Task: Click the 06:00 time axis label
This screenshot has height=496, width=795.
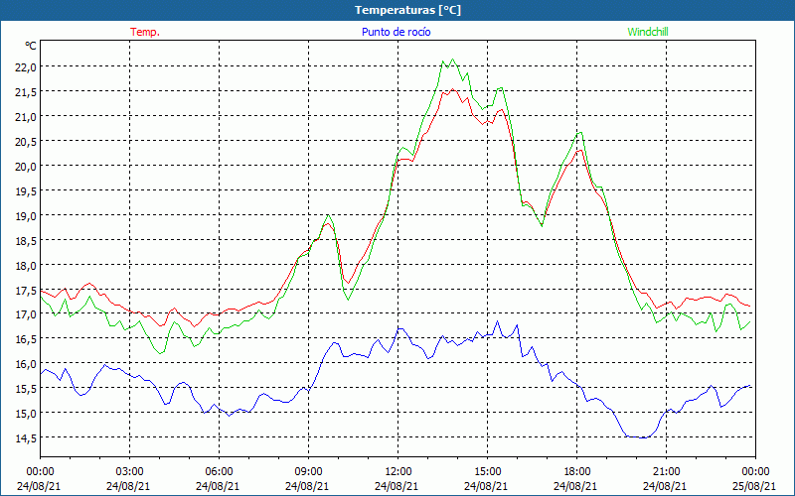Action: 219,472
